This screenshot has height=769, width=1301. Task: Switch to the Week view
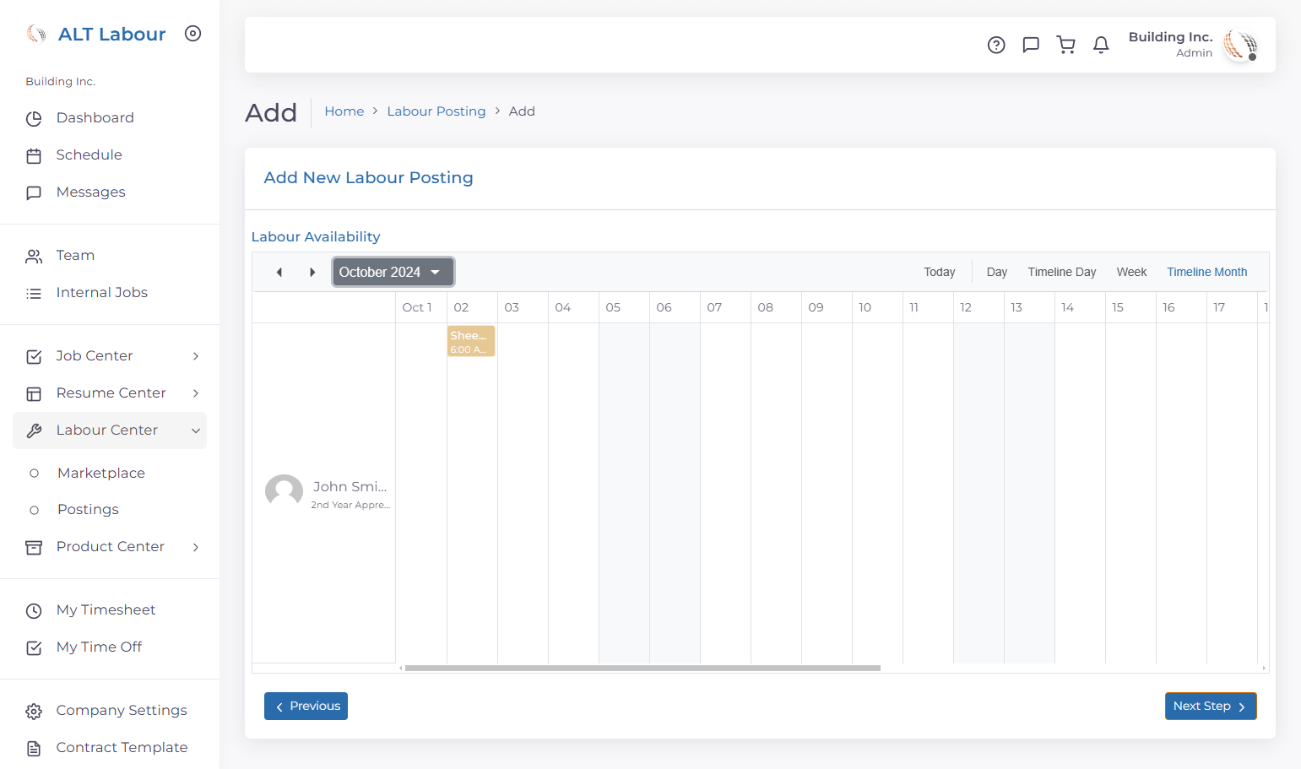coord(1131,272)
